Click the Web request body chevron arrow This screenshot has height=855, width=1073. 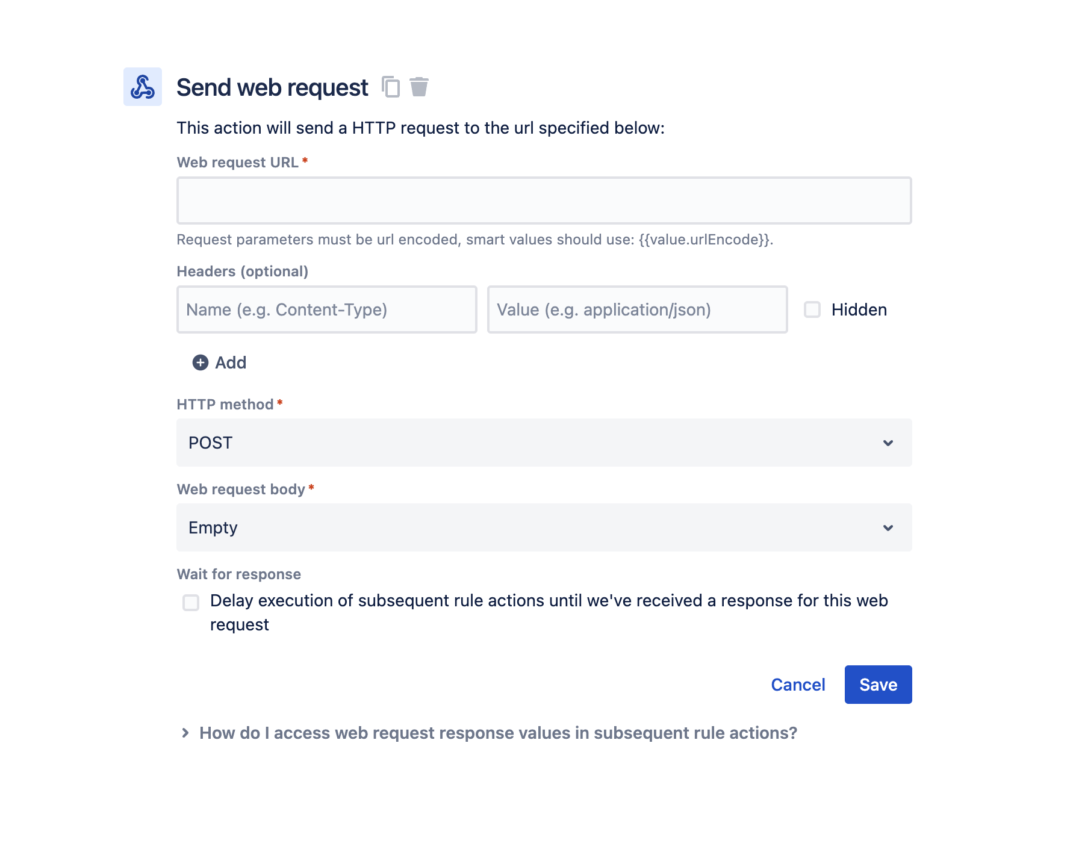coord(888,528)
